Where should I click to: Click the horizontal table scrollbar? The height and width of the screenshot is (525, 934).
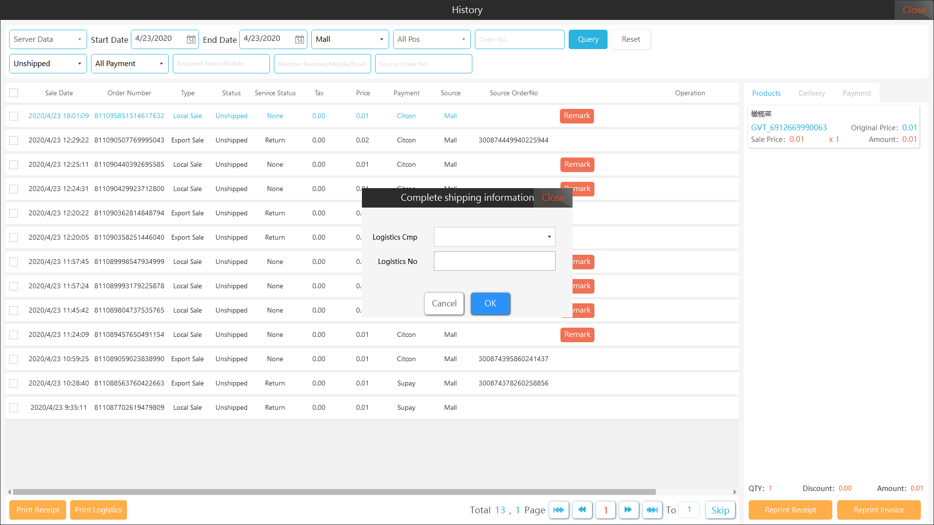tap(334, 492)
